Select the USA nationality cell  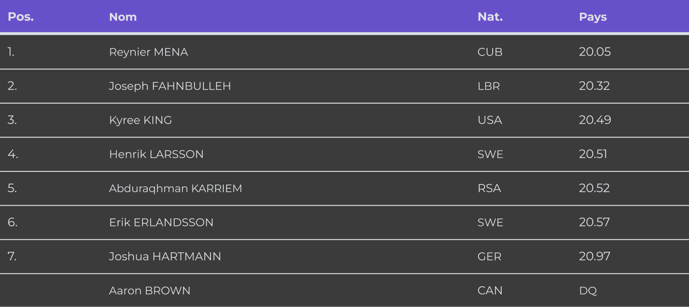489,120
